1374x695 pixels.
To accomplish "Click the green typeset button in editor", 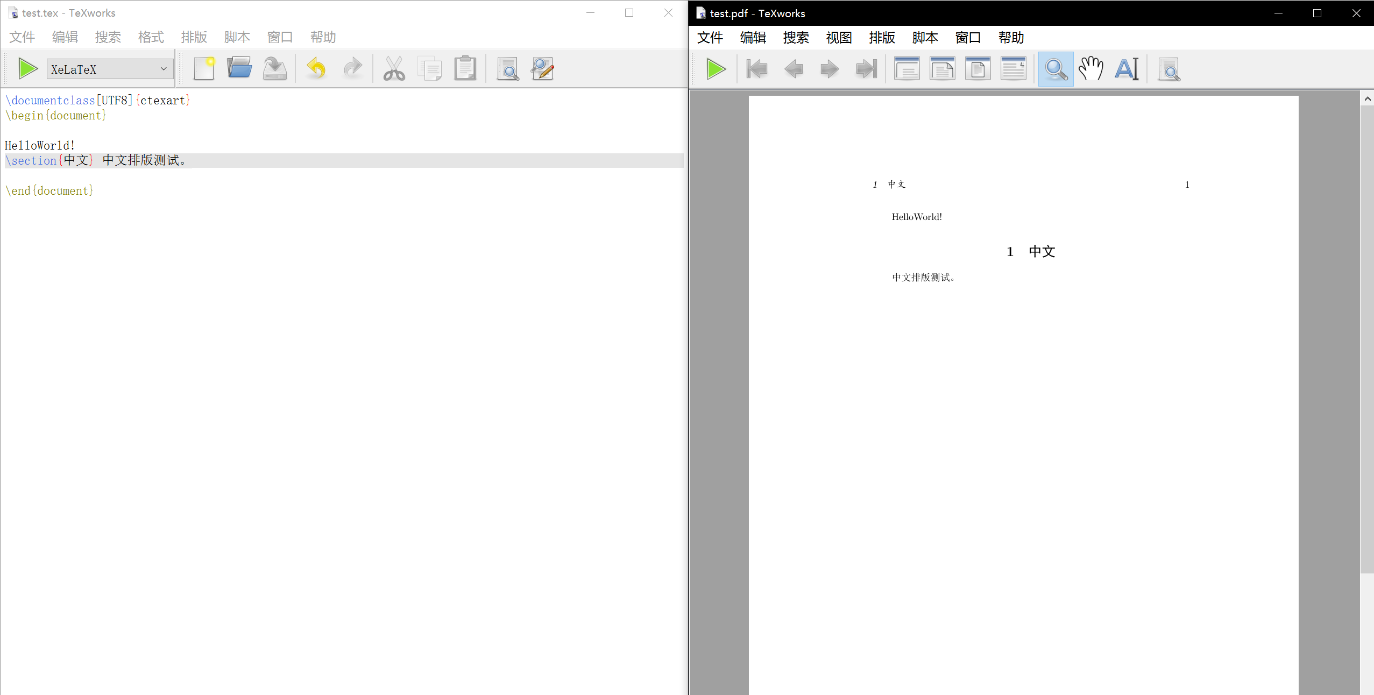I will 27,69.
